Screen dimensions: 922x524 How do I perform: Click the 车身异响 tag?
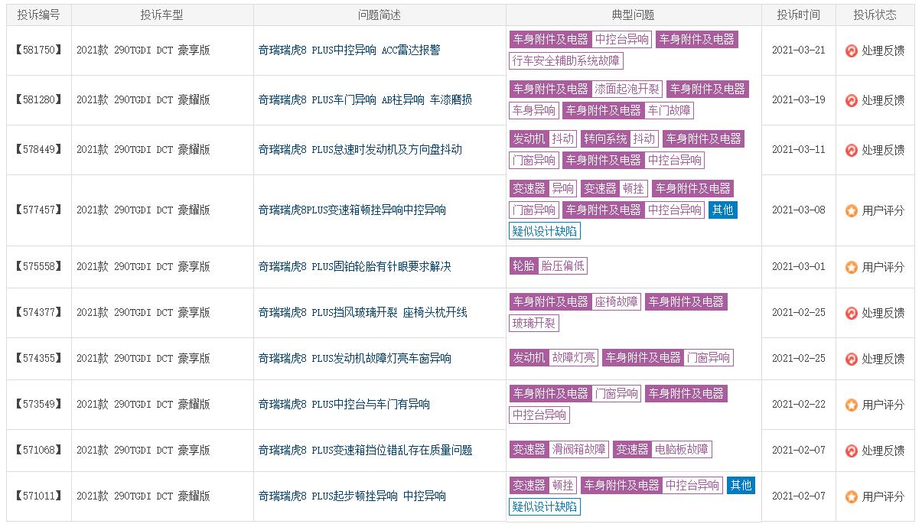(x=534, y=110)
